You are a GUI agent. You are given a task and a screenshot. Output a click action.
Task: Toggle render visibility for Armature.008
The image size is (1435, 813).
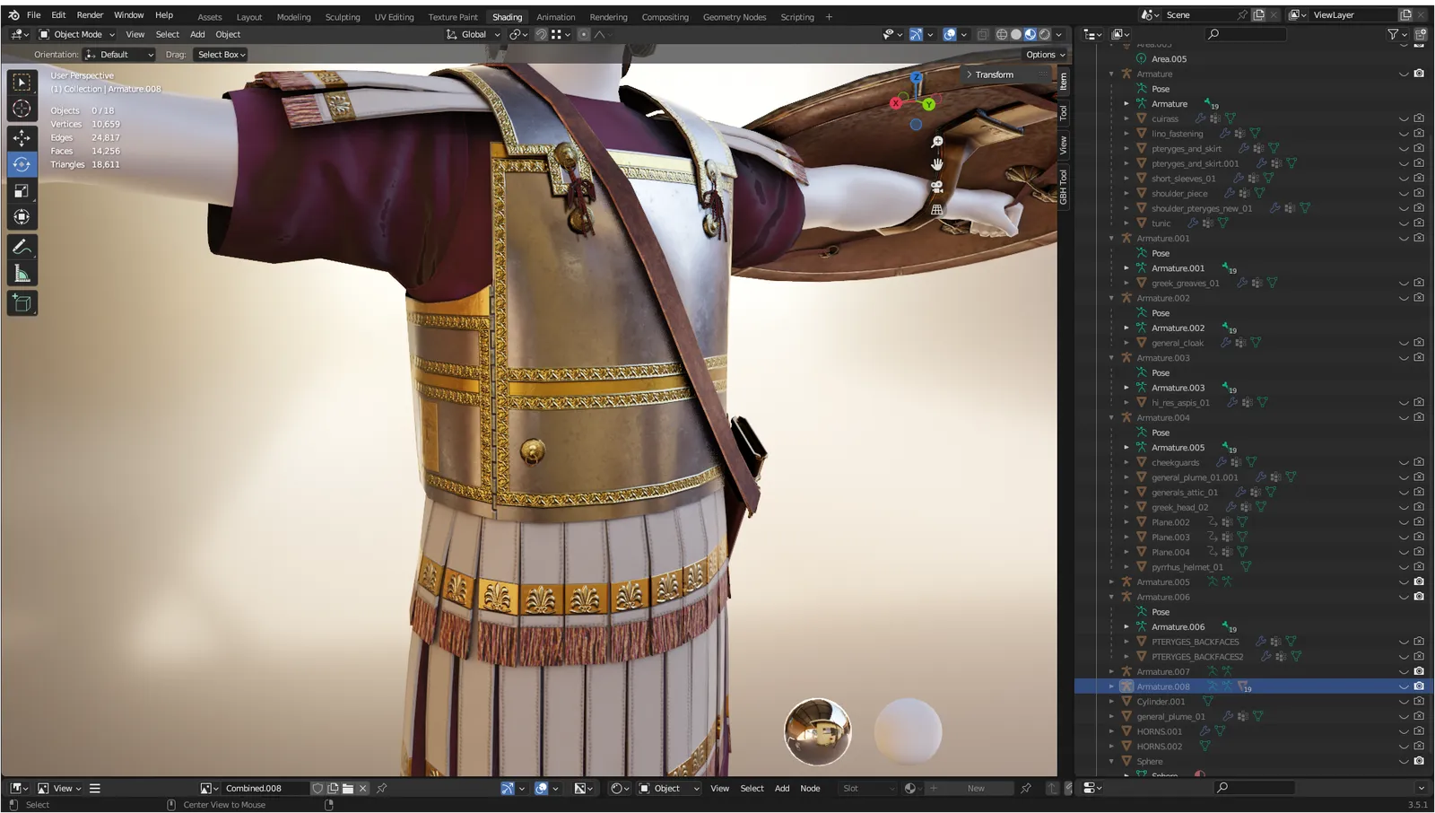point(1419,686)
